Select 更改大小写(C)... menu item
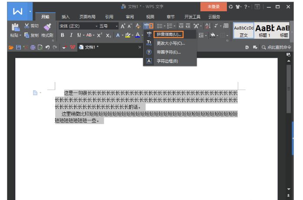 171,43
